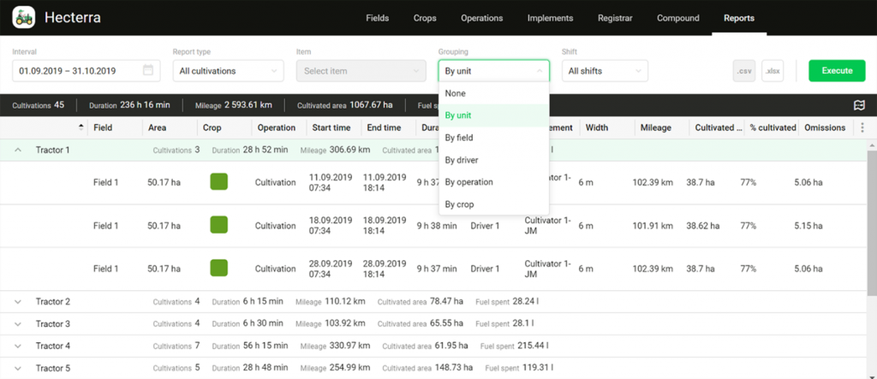Open the Operations tab

481,18
